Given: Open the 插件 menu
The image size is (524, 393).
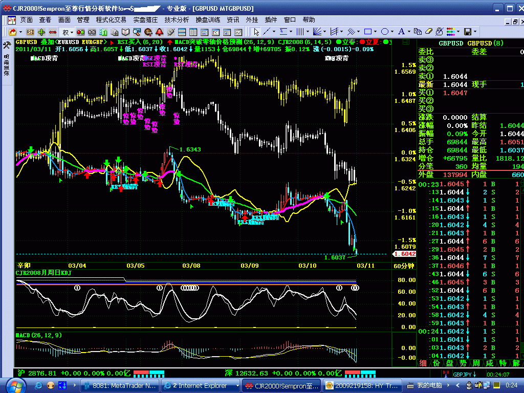Looking at the screenshot, I should 271,20.
